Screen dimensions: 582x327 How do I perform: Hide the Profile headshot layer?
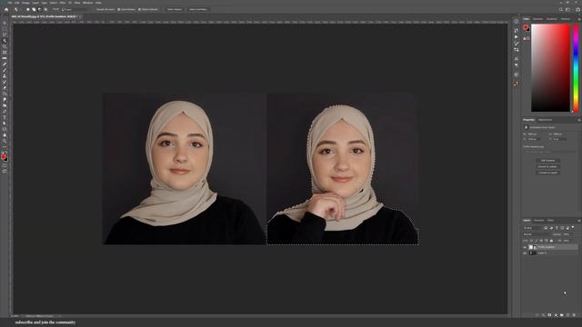coord(525,247)
